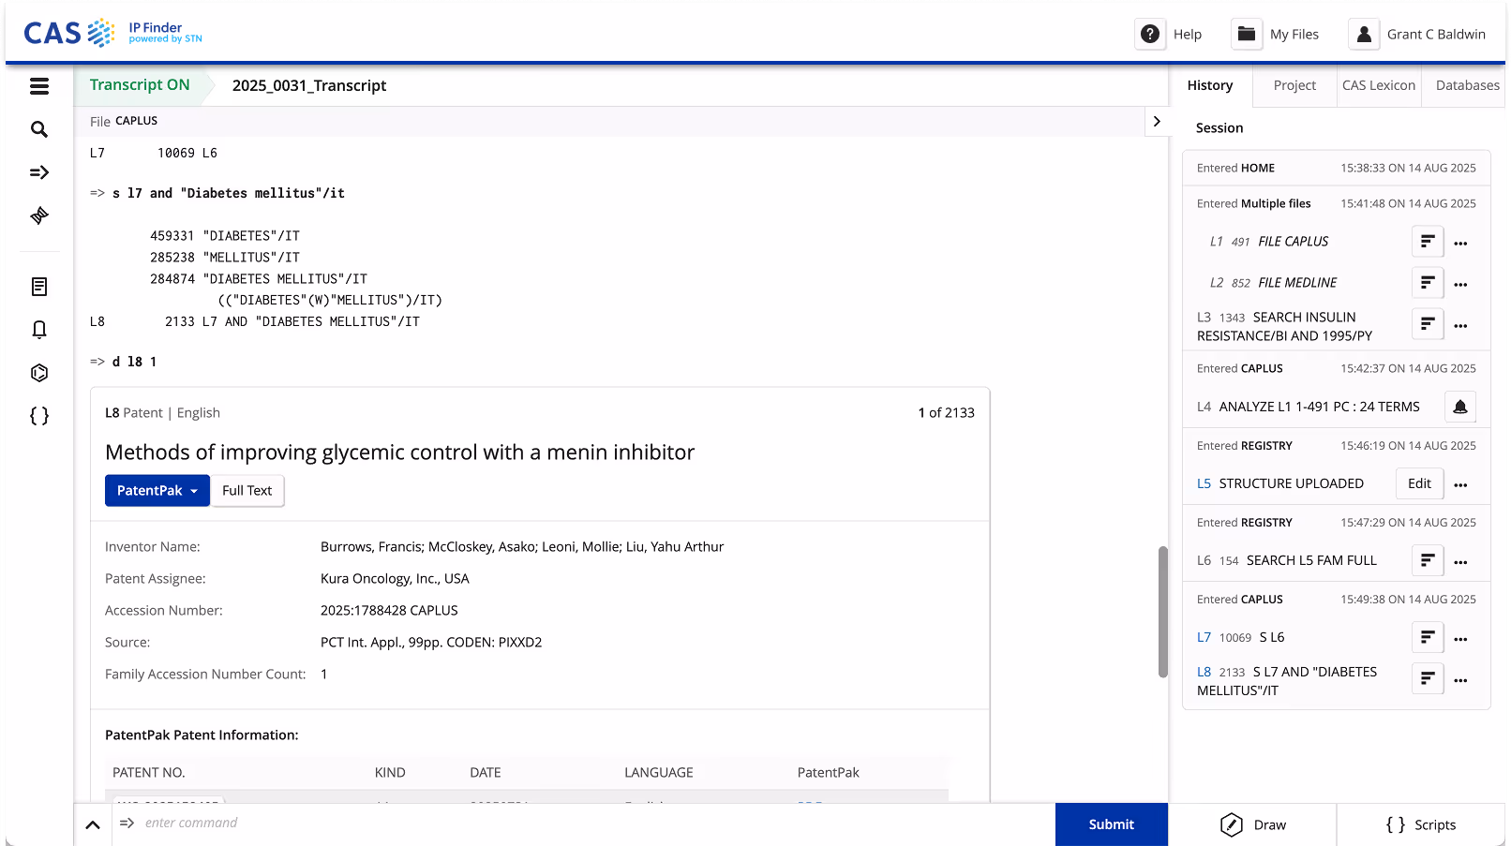
Task: Click the Submit button
Action: (1112, 824)
